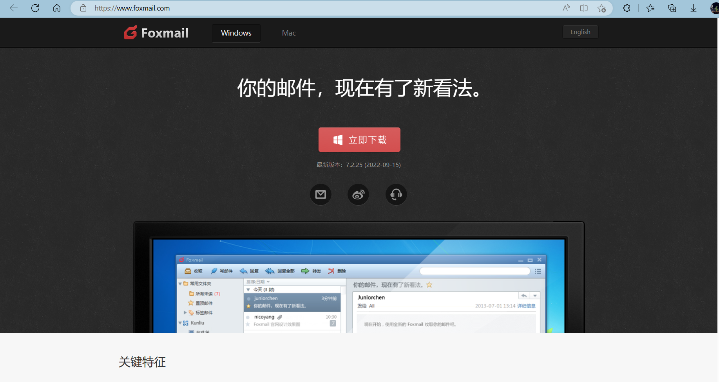Open the browser downloads icon
Image resolution: width=719 pixels, height=382 pixels.
tap(694, 8)
